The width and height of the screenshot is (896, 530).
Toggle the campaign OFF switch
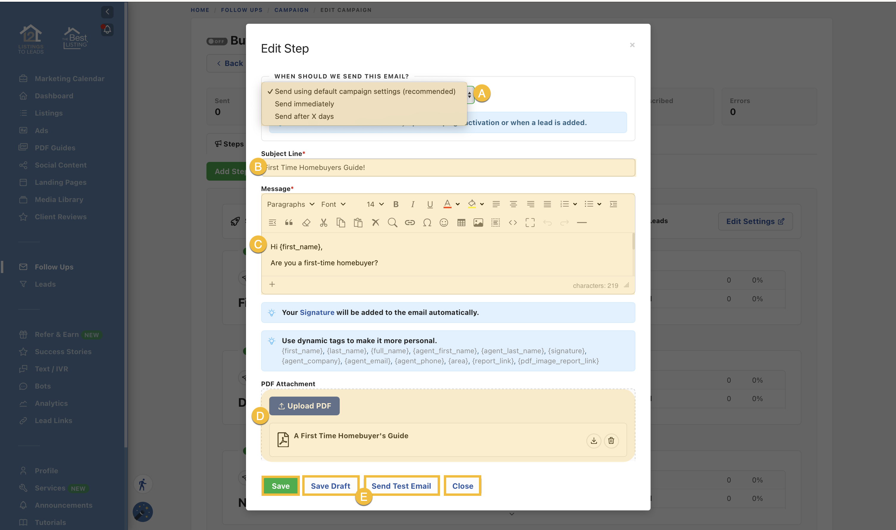pyautogui.click(x=217, y=41)
